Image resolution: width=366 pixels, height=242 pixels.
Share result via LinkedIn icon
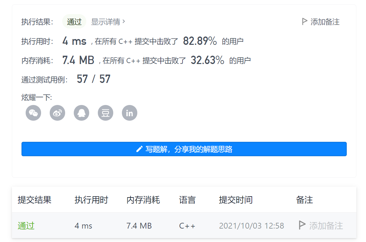click(130, 113)
